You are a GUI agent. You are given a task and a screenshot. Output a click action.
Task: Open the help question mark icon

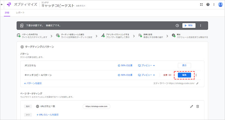208,4
